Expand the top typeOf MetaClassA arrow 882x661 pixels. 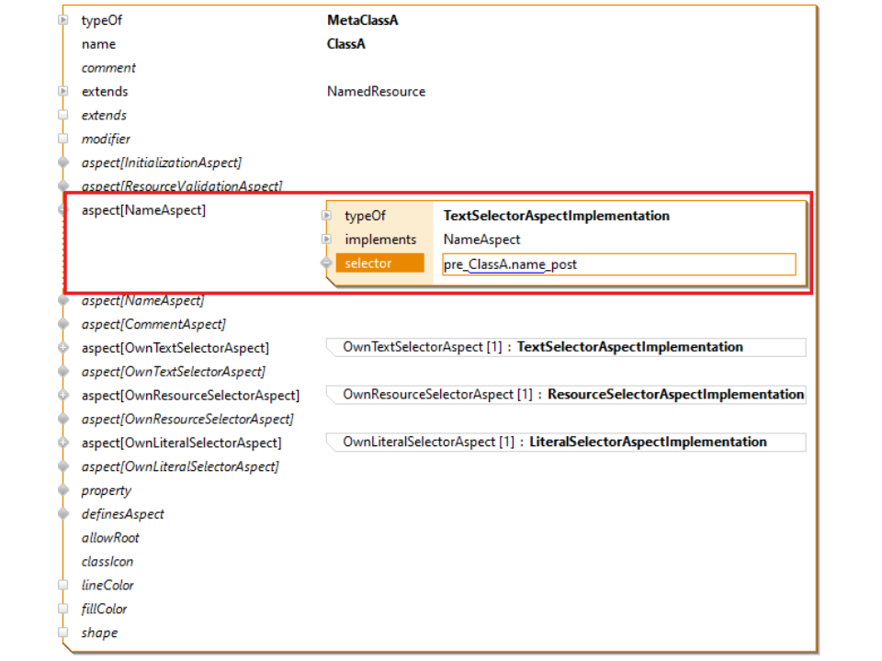pos(63,20)
